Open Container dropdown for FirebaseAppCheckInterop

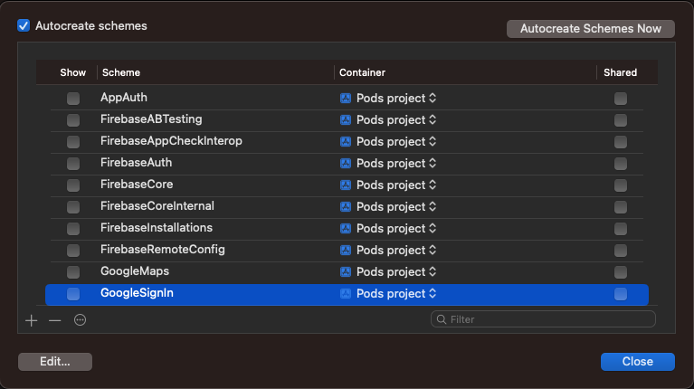[388, 142]
